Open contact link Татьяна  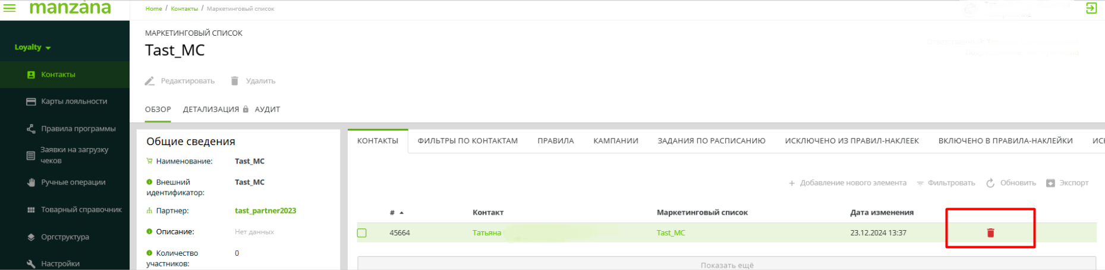[486, 233]
